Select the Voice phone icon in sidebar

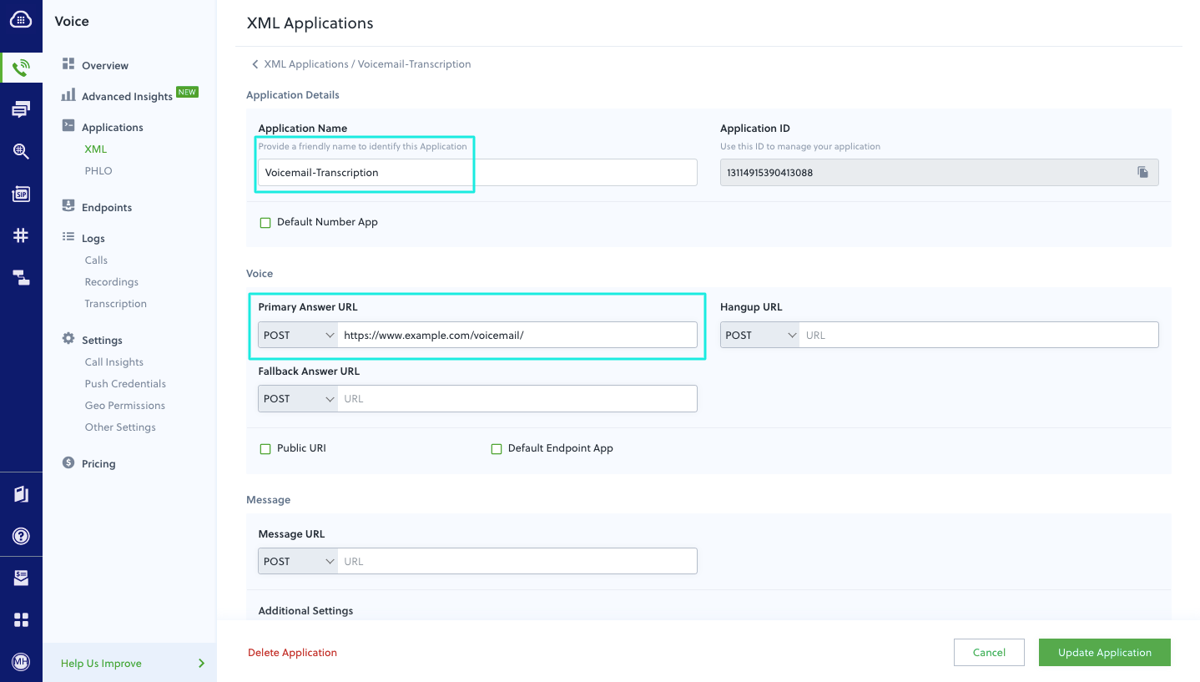tap(21, 67)
